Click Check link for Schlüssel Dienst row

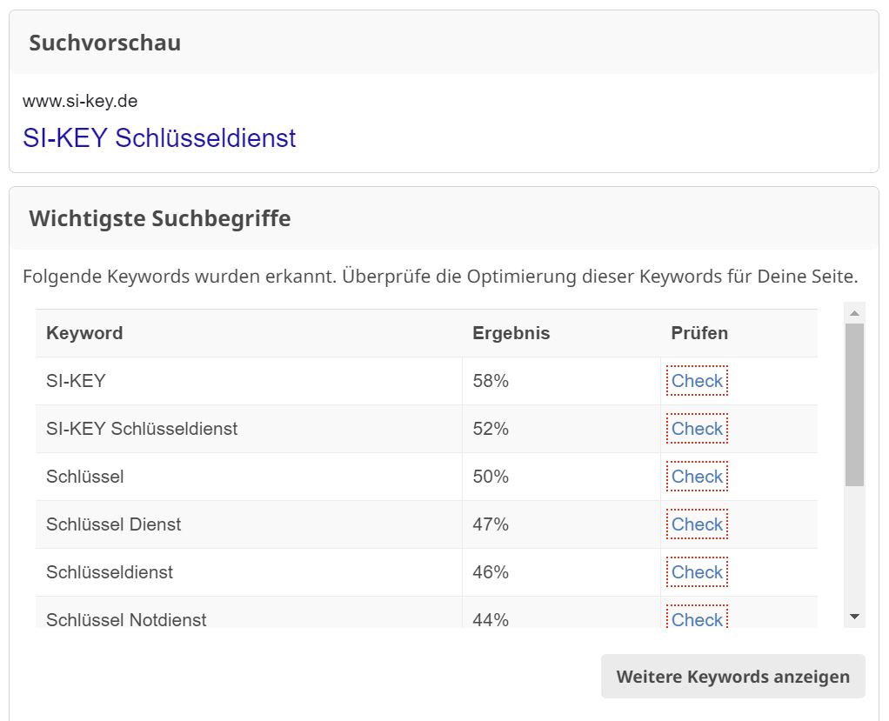697,524
